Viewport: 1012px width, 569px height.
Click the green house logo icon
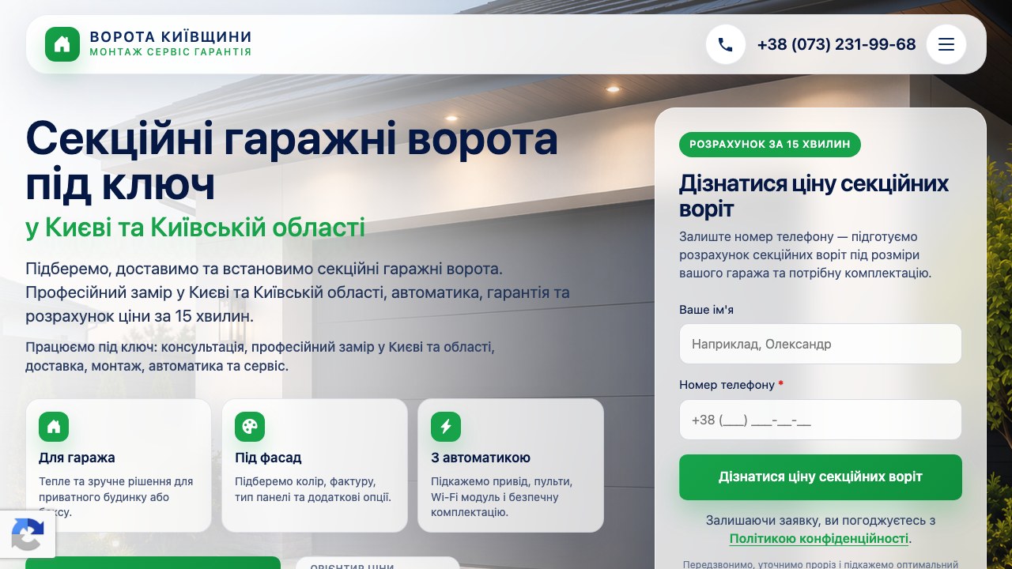[x=62, y=44]
